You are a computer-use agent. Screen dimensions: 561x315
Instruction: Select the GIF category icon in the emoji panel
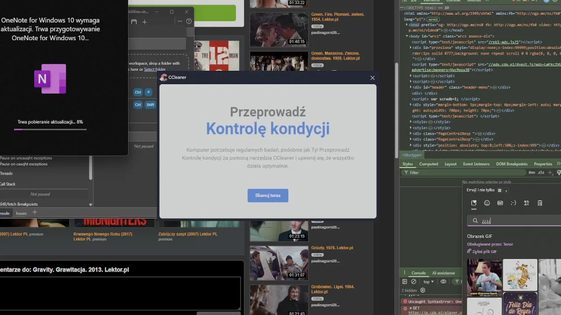500,203
